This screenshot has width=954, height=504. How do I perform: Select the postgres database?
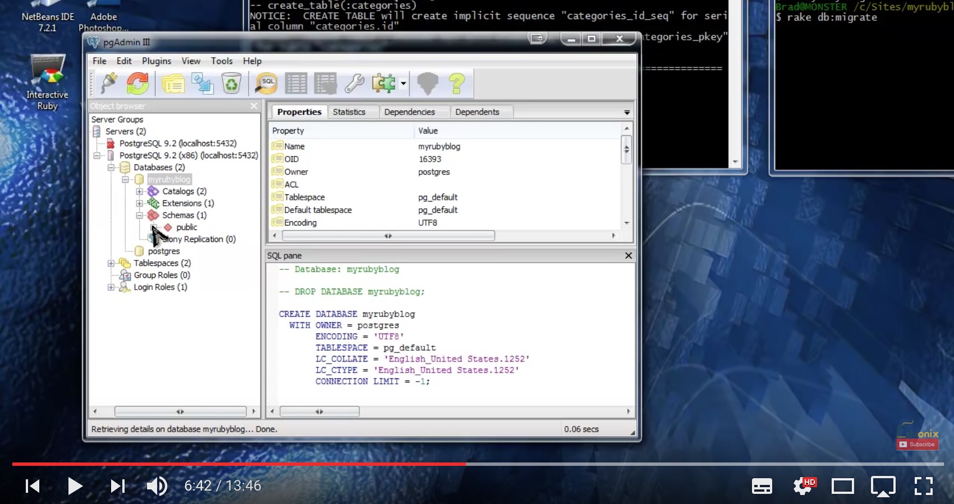pyautogui.click(x=164, y=251)
